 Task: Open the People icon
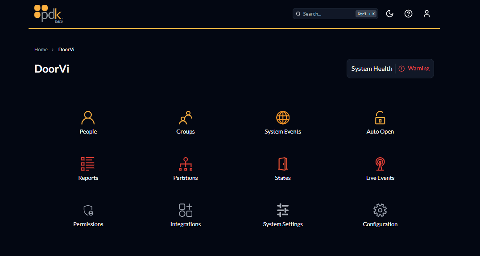point(88,118)
